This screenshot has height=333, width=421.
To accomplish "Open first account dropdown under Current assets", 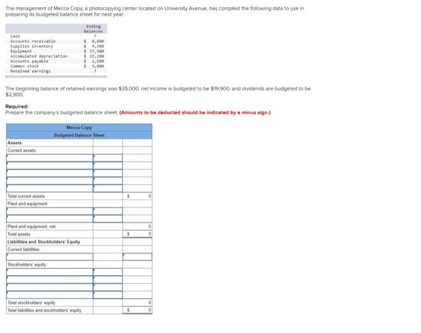I will tap(50, 158).
